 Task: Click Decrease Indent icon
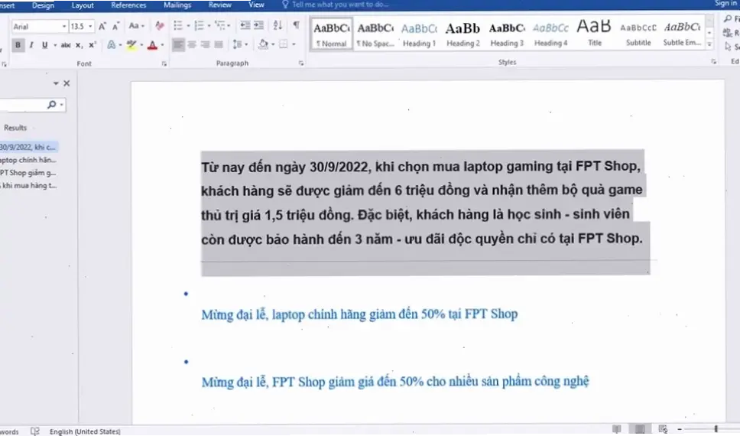click(x=245, y=25)
